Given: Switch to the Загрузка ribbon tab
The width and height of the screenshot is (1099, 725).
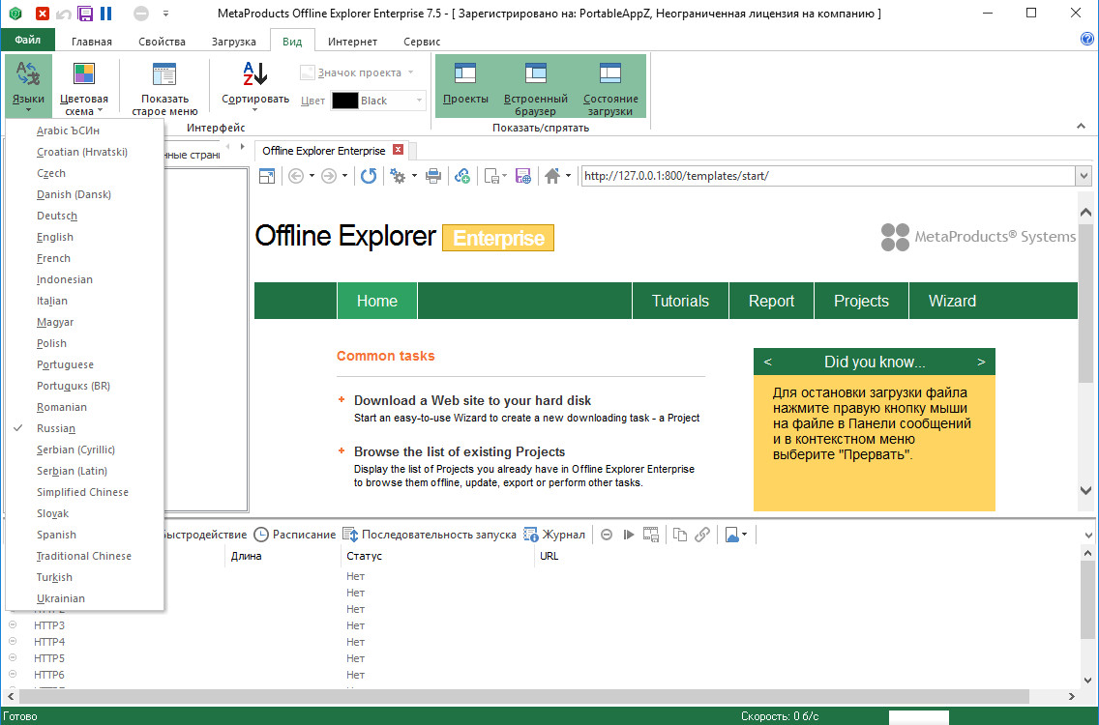Looking at the screenshot, I should point(234,42).
